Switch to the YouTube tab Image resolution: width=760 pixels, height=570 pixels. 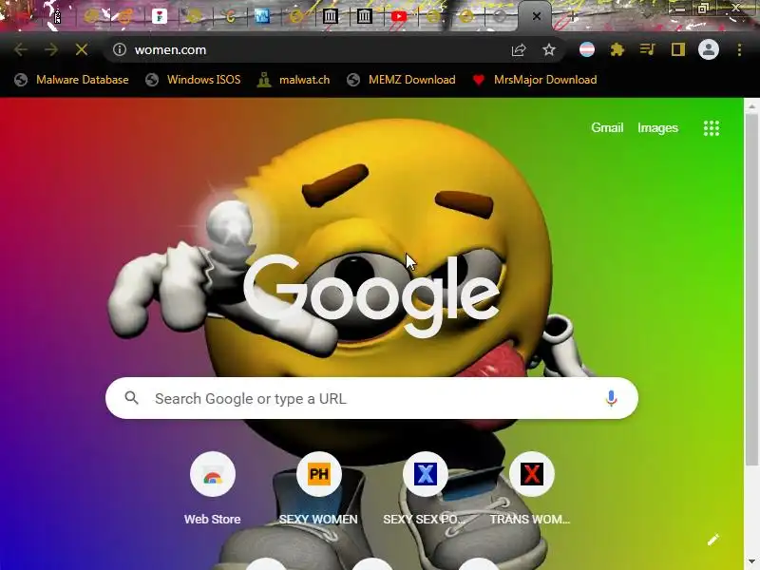[398, 16]
